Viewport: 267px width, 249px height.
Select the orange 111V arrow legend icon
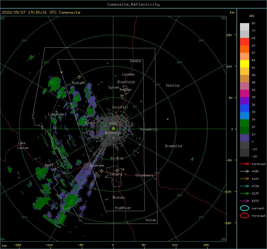click(x=244, y=179)
